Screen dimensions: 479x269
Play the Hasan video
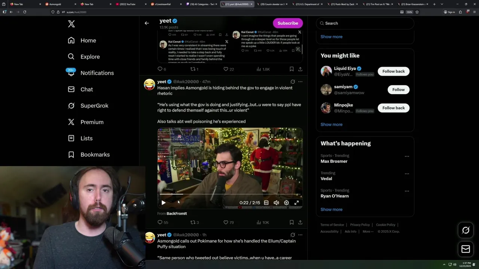pos(164,203)
